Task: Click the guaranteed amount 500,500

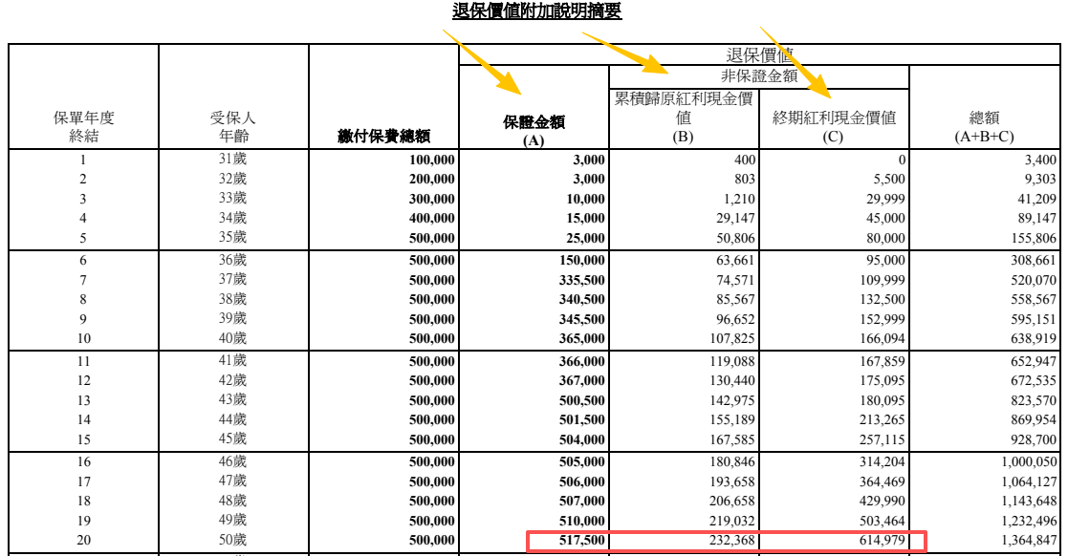Action: point(581,400)
